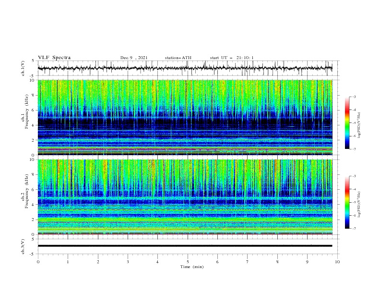
Task: Click the "-3" label on upper colorbar
Action: 354,97
